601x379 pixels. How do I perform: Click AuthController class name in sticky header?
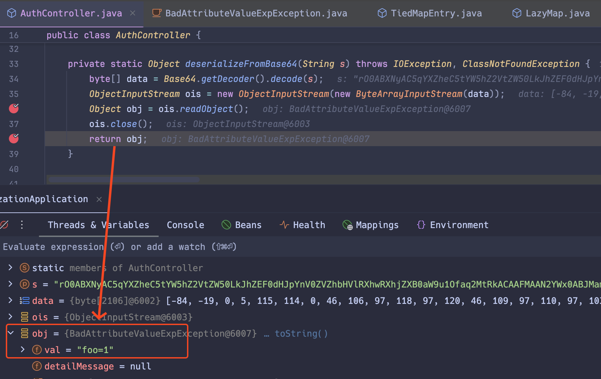(x=153, y=35)
